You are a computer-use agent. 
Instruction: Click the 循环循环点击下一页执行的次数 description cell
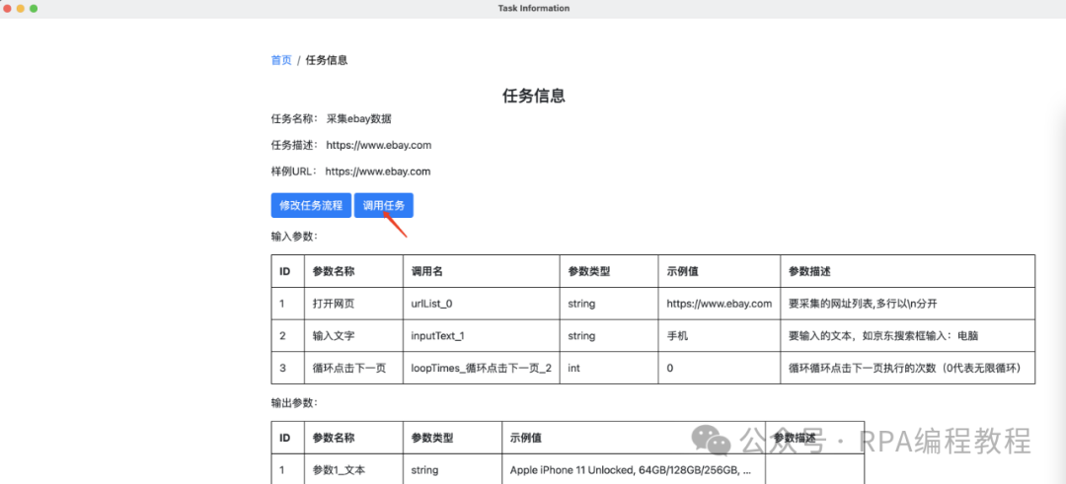908,368
